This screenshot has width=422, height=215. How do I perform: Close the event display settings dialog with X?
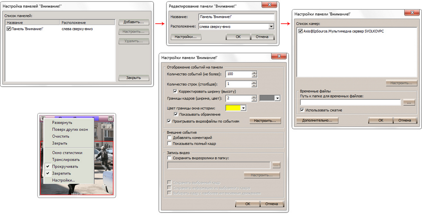[279, 56]
